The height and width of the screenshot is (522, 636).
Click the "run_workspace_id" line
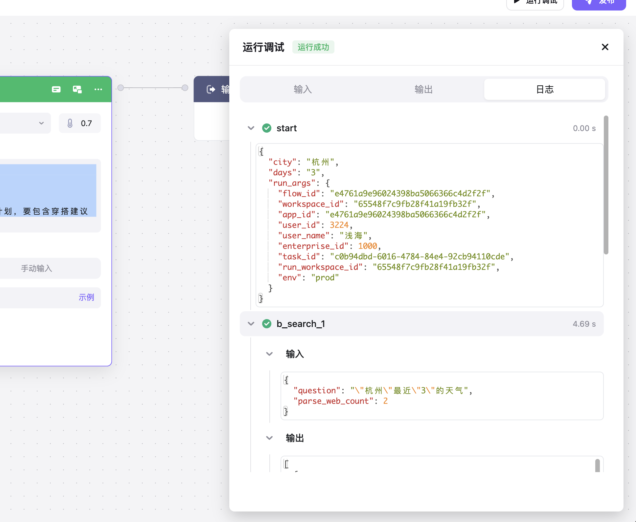coord(389,267)
